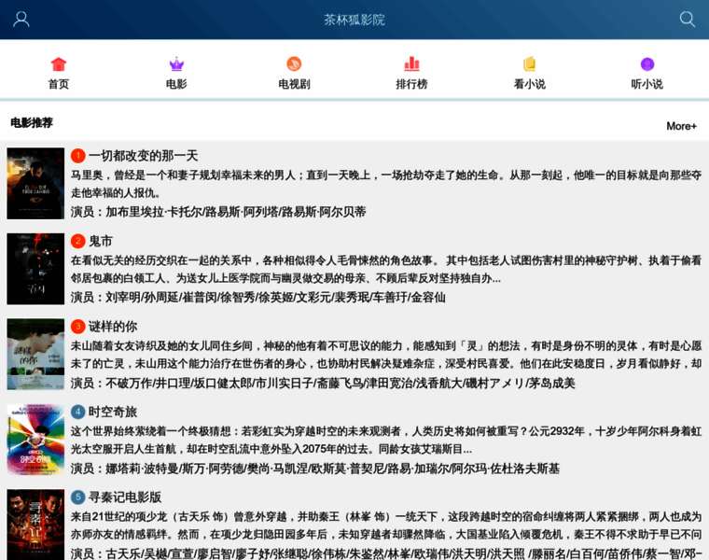Open the movie titled 鬼市
Viewport: 709px width, 560px height.
tap(100, 241)
